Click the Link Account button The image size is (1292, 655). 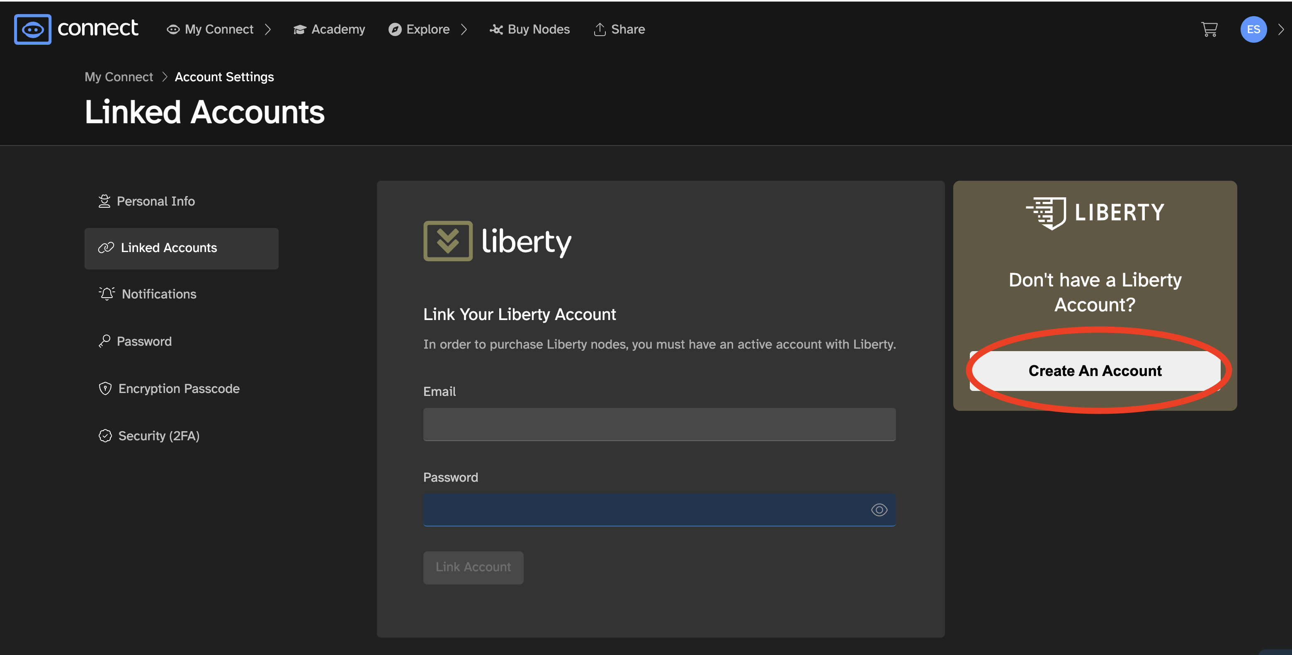(x=473, y=567)
